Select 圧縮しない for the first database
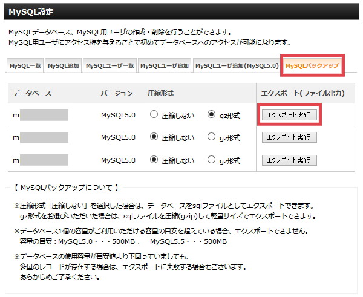This screenshot has width=363, height=297. pyautogui.click(x=154, y=114)
